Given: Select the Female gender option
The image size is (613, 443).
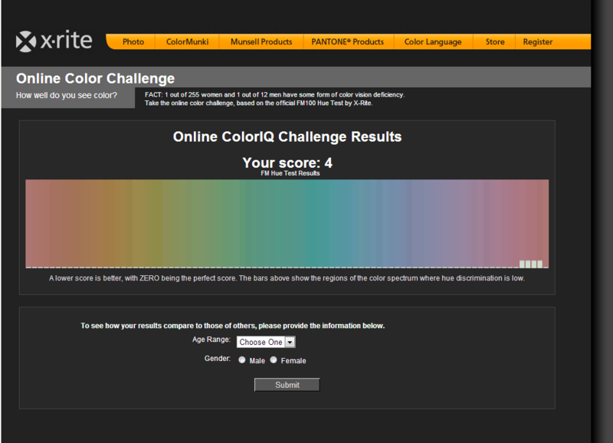Looking at the screenshot, I should pos(274,360).
